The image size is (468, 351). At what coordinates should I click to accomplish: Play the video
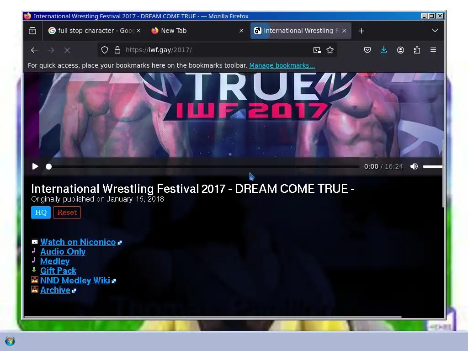pos(35,166)
